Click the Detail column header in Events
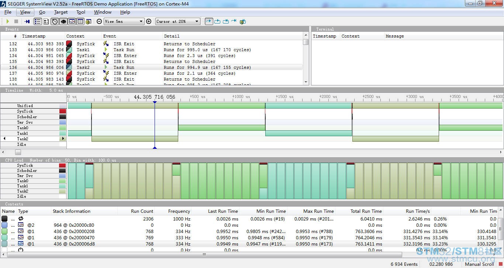The height and width of the screenshot is (268, 504). click(232, 36)
